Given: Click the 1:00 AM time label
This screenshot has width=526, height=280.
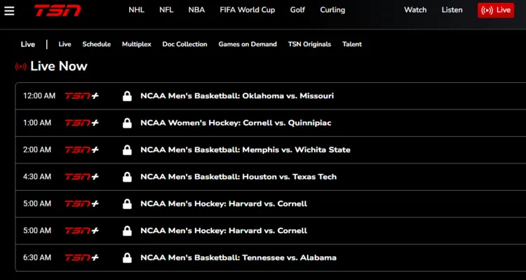Looking at the screenshot, I should coord(37,123).
